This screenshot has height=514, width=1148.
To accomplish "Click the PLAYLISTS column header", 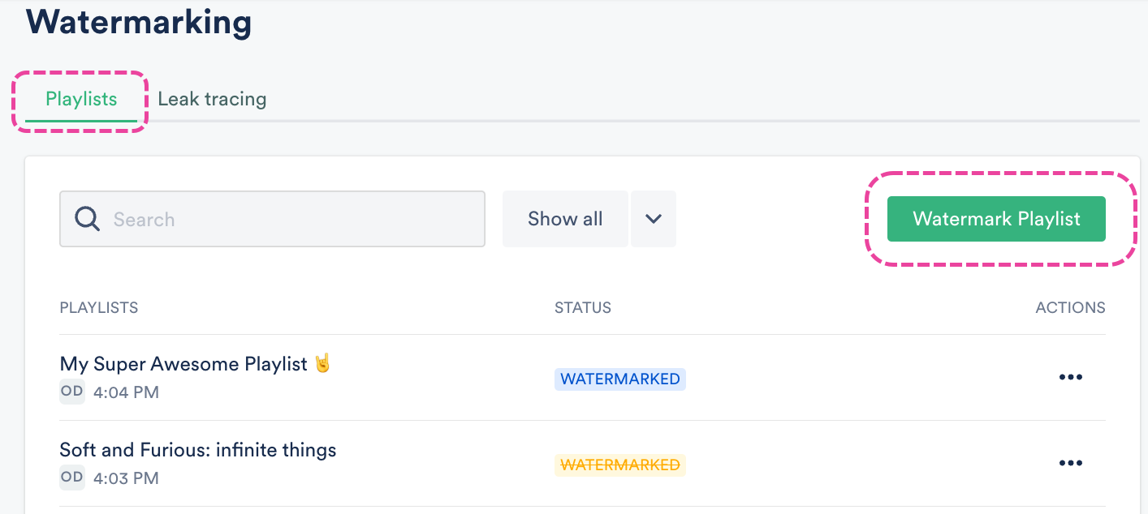I will [x=99, y=308].
